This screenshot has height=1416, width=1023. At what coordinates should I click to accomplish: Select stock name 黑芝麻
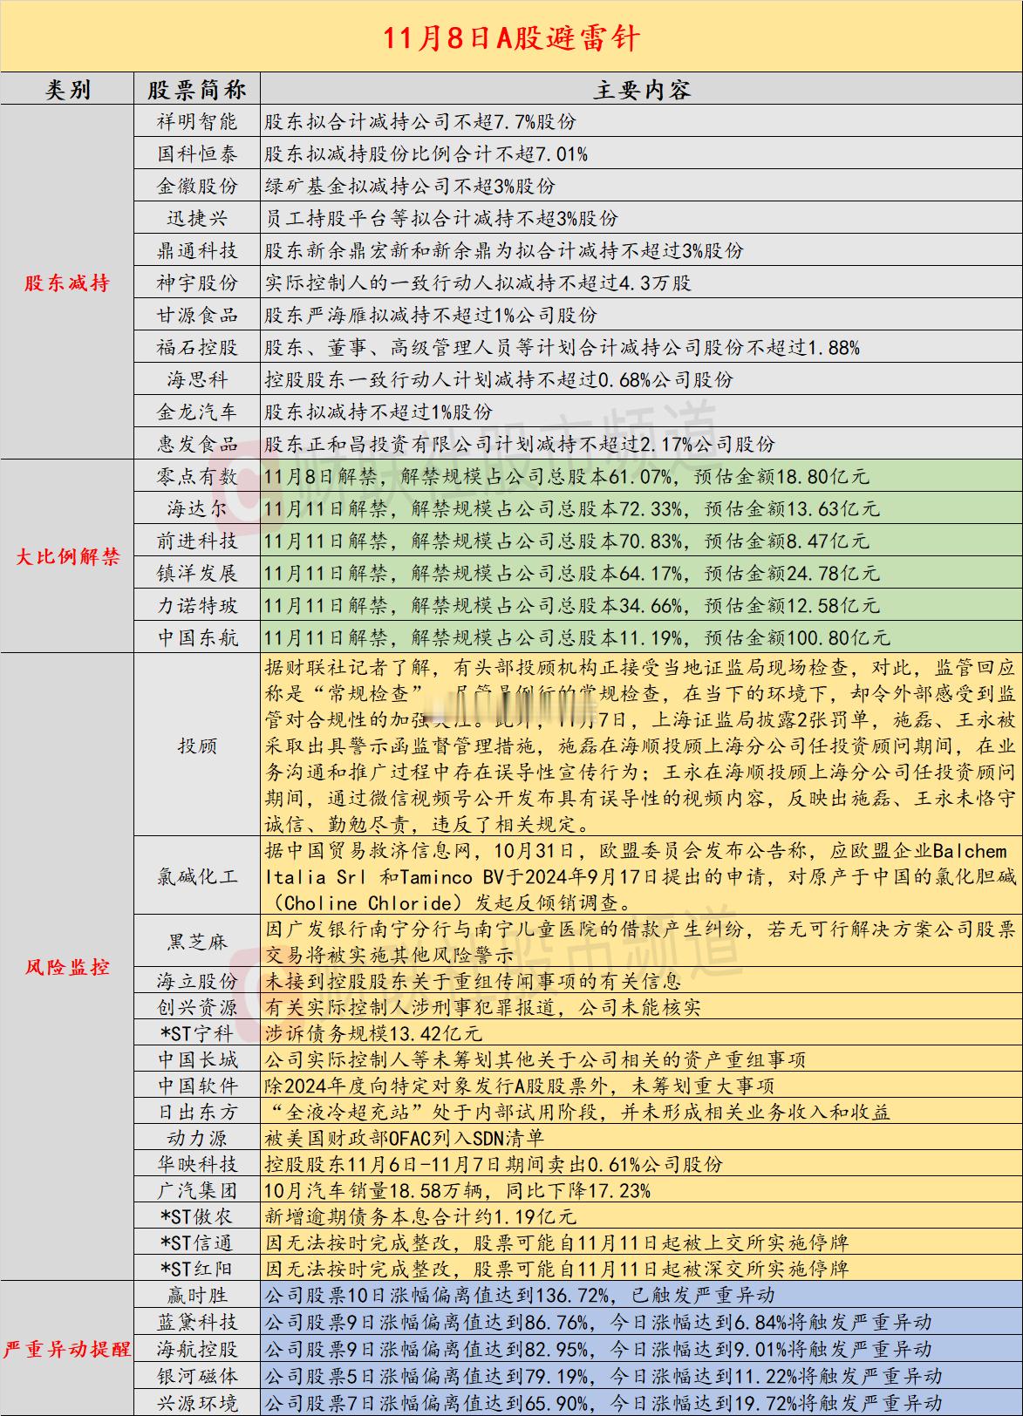point(197,942)
